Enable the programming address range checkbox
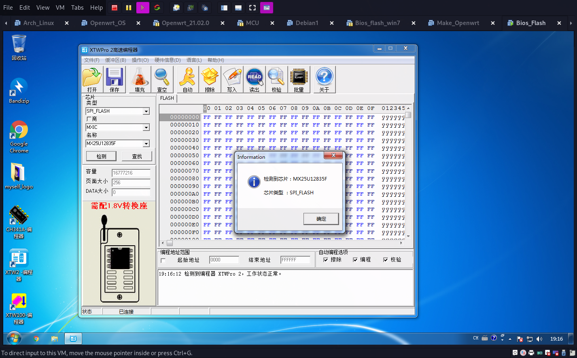The image size is (577, 358). (163, 261)
